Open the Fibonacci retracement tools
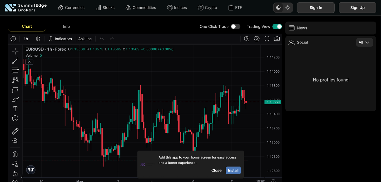Image resolution: width=381 pixels, height=182 pixels. tap(15, 70)
